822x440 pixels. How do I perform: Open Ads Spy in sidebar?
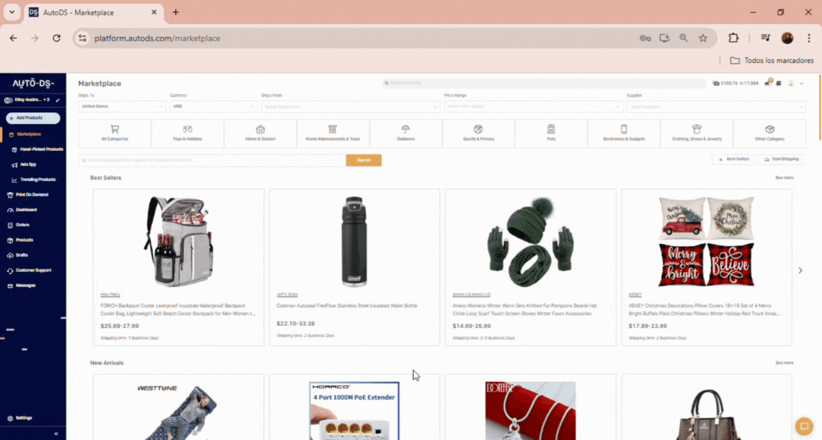coord(28,164)
